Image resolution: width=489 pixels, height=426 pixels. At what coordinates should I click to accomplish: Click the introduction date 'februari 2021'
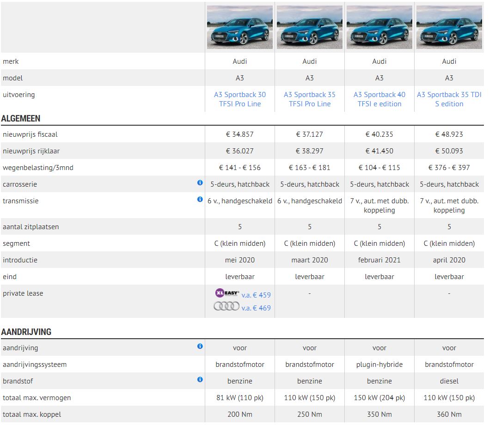[379, 260]
